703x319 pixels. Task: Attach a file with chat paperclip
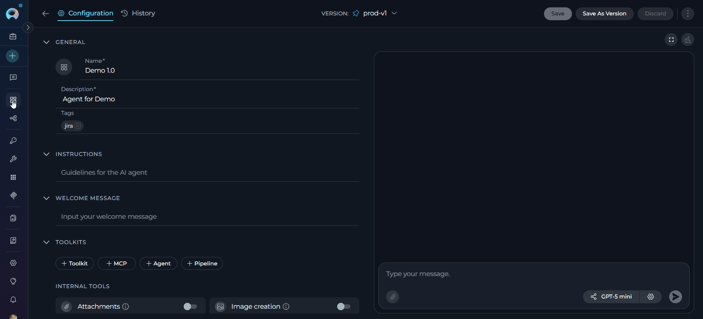coord(393,297)
